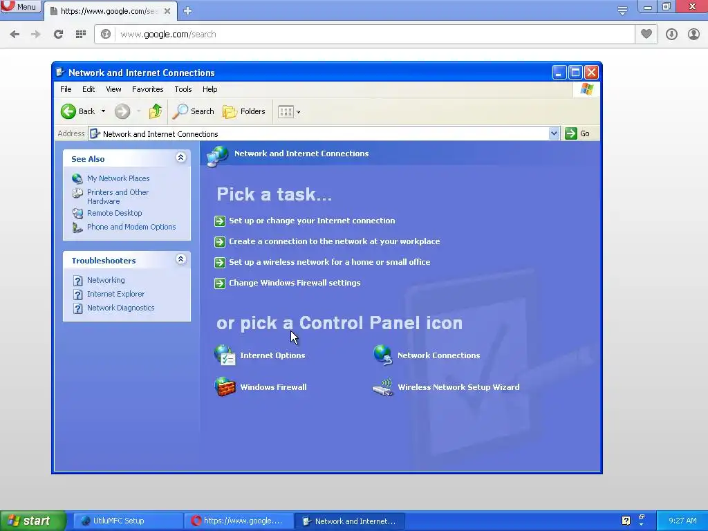Switch to Network and Internet taskbar item
Image resolution: width=708 pixels, height=531 pixels.
[x=349, y=521]
